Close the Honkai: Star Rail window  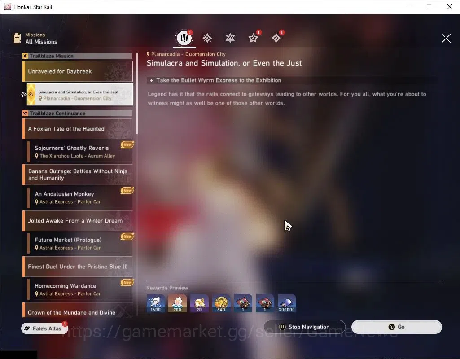[x=449, y=7]
